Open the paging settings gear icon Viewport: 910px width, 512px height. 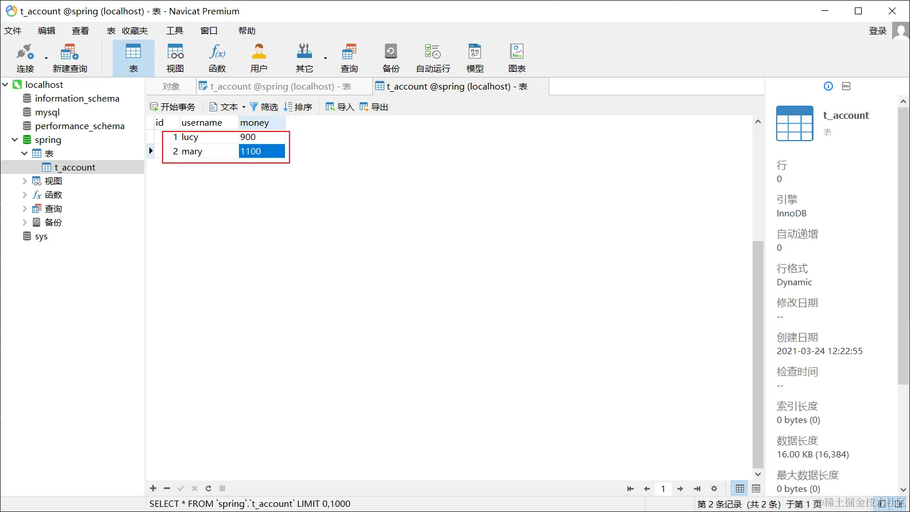[x=714, y=489]
